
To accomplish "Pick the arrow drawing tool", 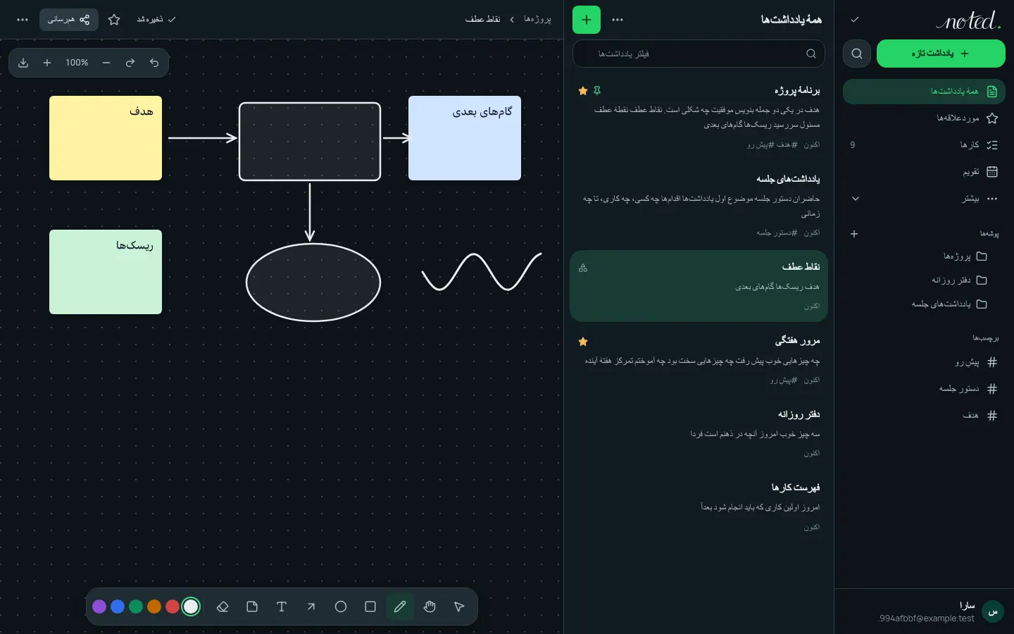I will 311,607.
